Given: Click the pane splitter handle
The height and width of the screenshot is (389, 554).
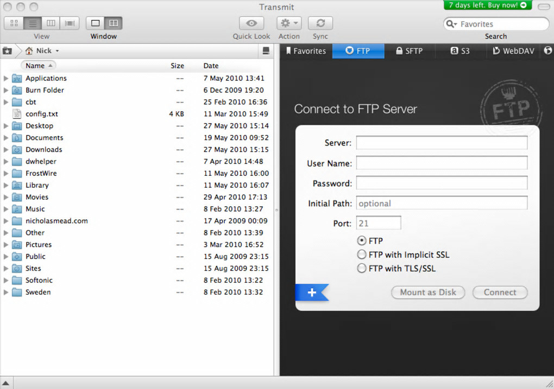Looking at the screenshot, I should (276, 210).
